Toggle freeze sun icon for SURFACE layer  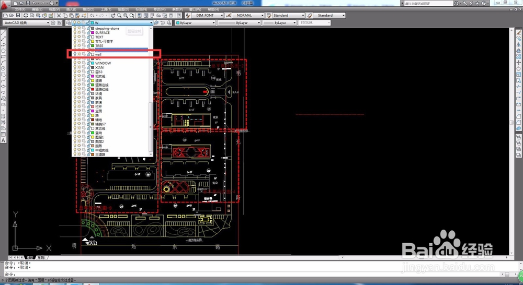79,33
